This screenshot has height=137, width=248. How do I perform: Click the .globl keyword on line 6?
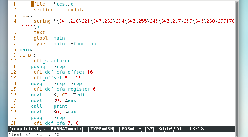(x=39, y=38)
